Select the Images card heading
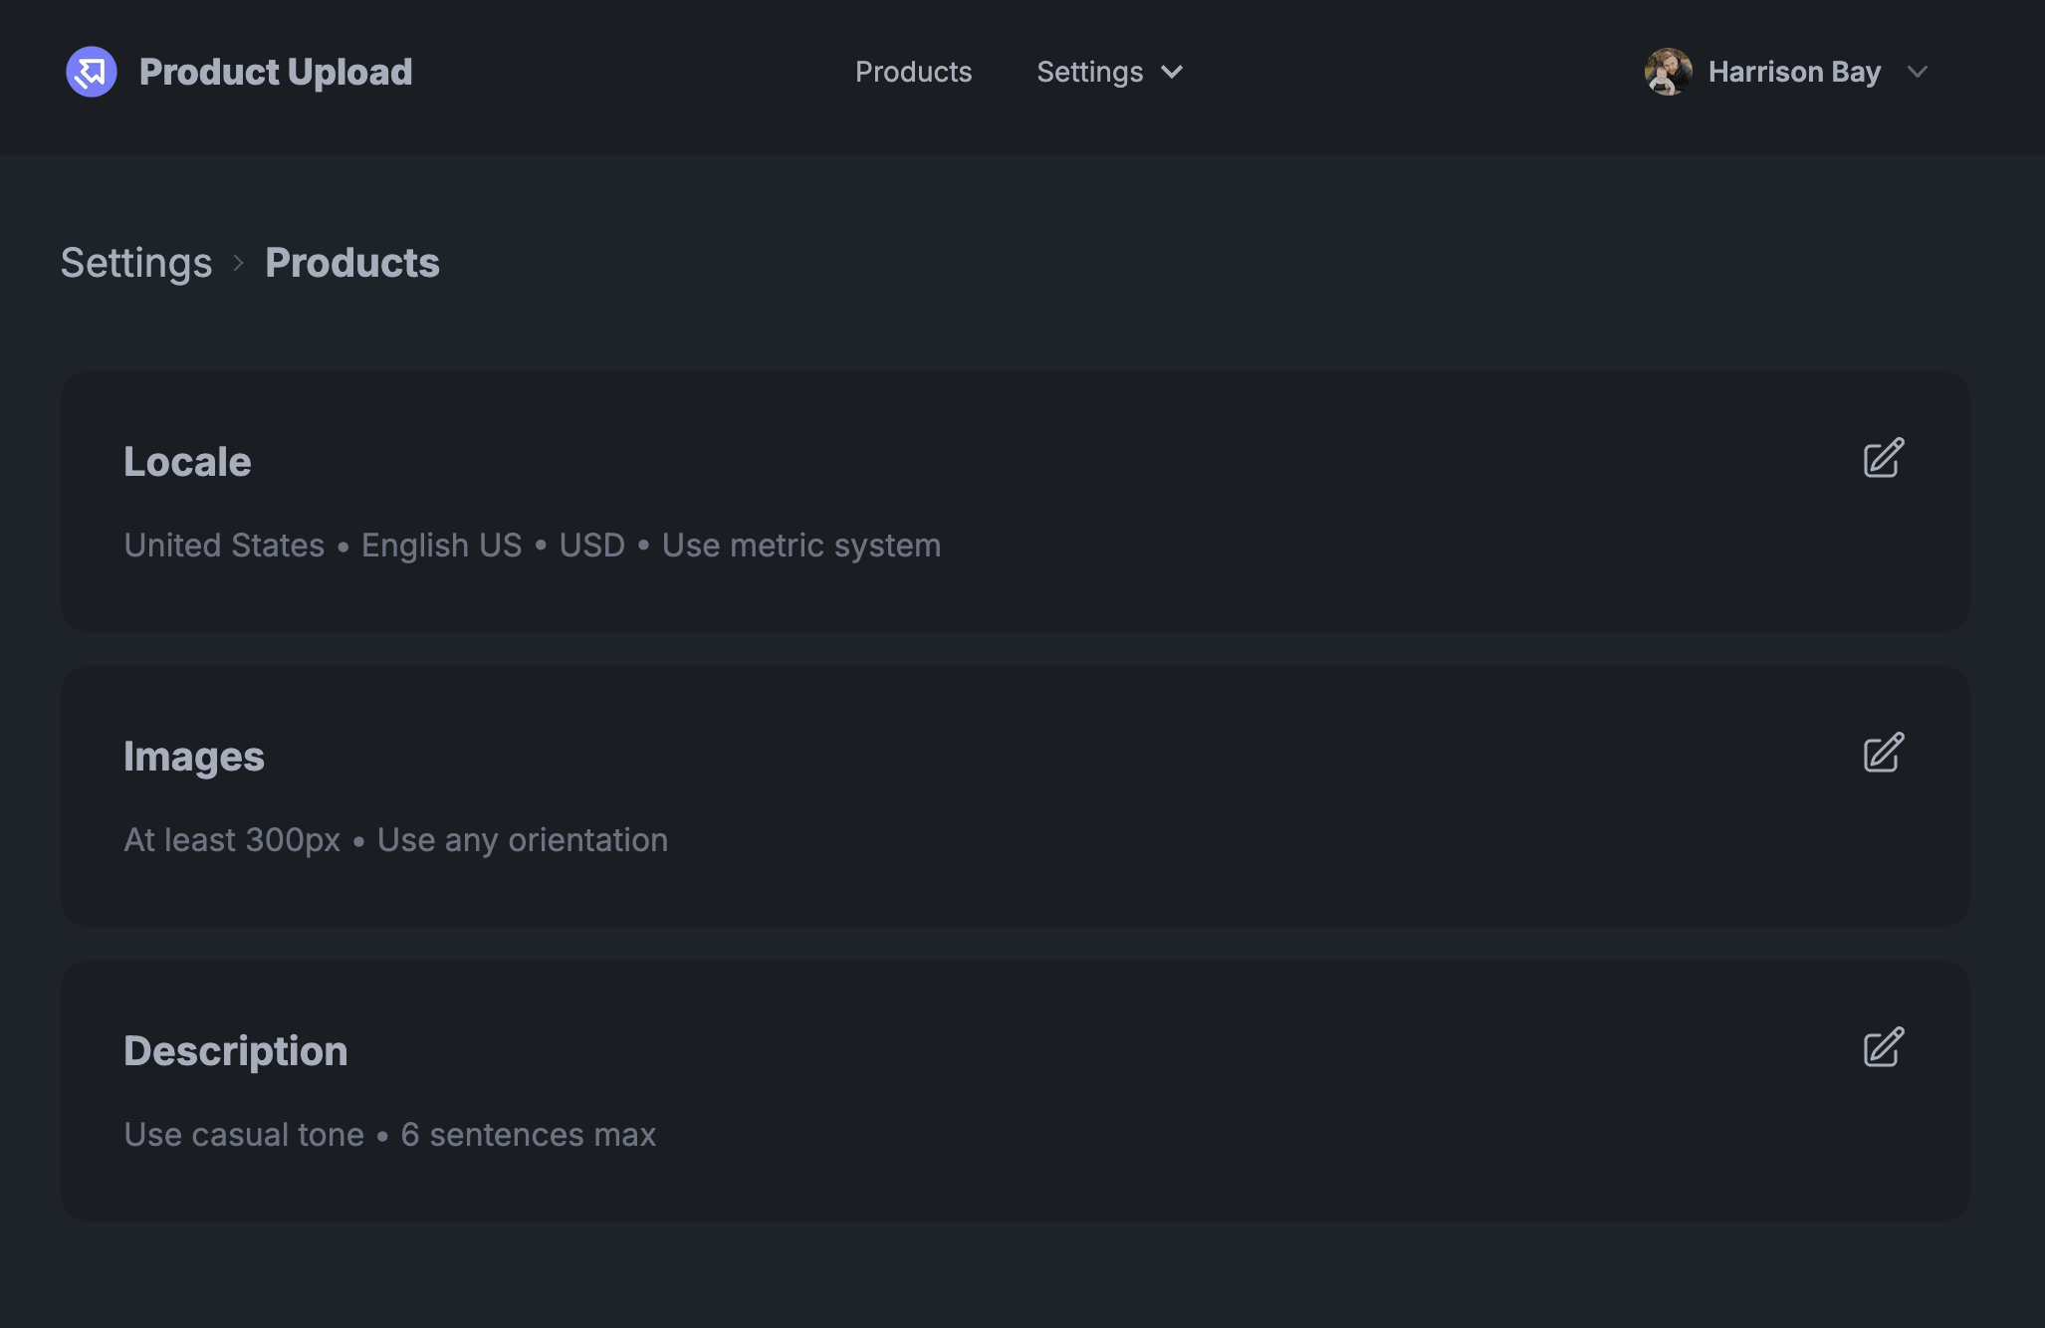Viewport: 2045px width, 1328px height. click(x=194, y=757)
